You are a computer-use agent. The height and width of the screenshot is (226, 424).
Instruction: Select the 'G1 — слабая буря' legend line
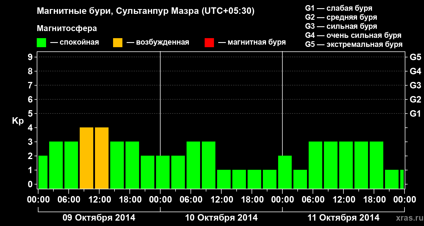339,8
